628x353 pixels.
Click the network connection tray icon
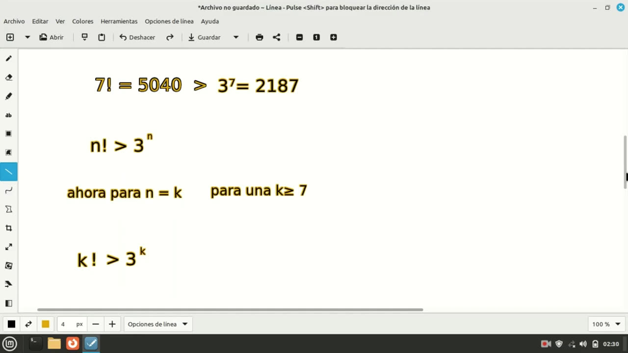click(x=572, y=344)
